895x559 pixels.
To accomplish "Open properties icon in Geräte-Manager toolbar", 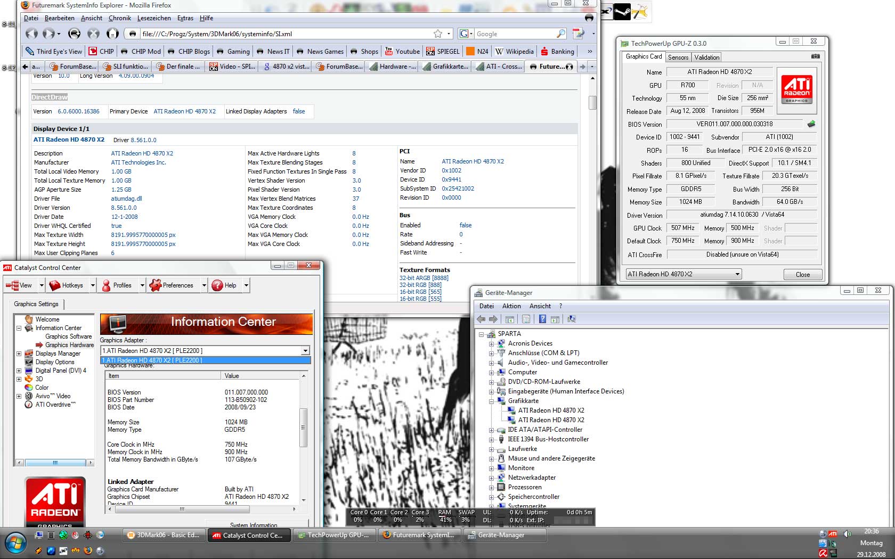I will [x=526, y=319].
